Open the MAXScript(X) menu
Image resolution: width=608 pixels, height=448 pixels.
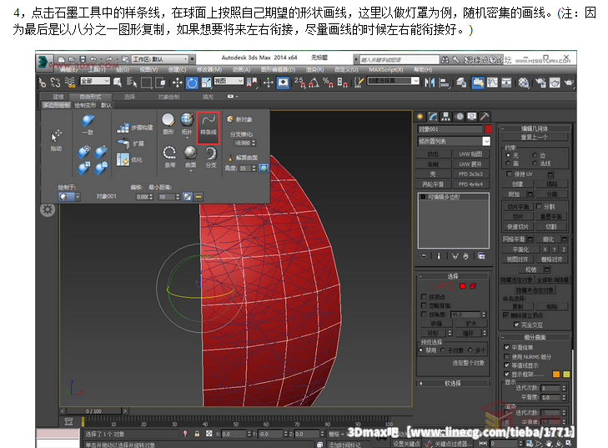(386, 70)
